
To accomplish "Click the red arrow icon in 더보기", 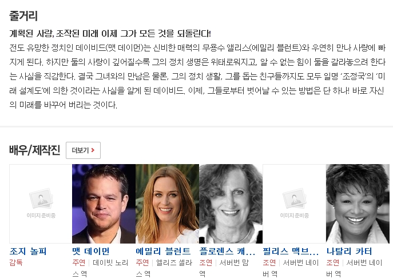I will pyautogui.click(x=93, y=150).
